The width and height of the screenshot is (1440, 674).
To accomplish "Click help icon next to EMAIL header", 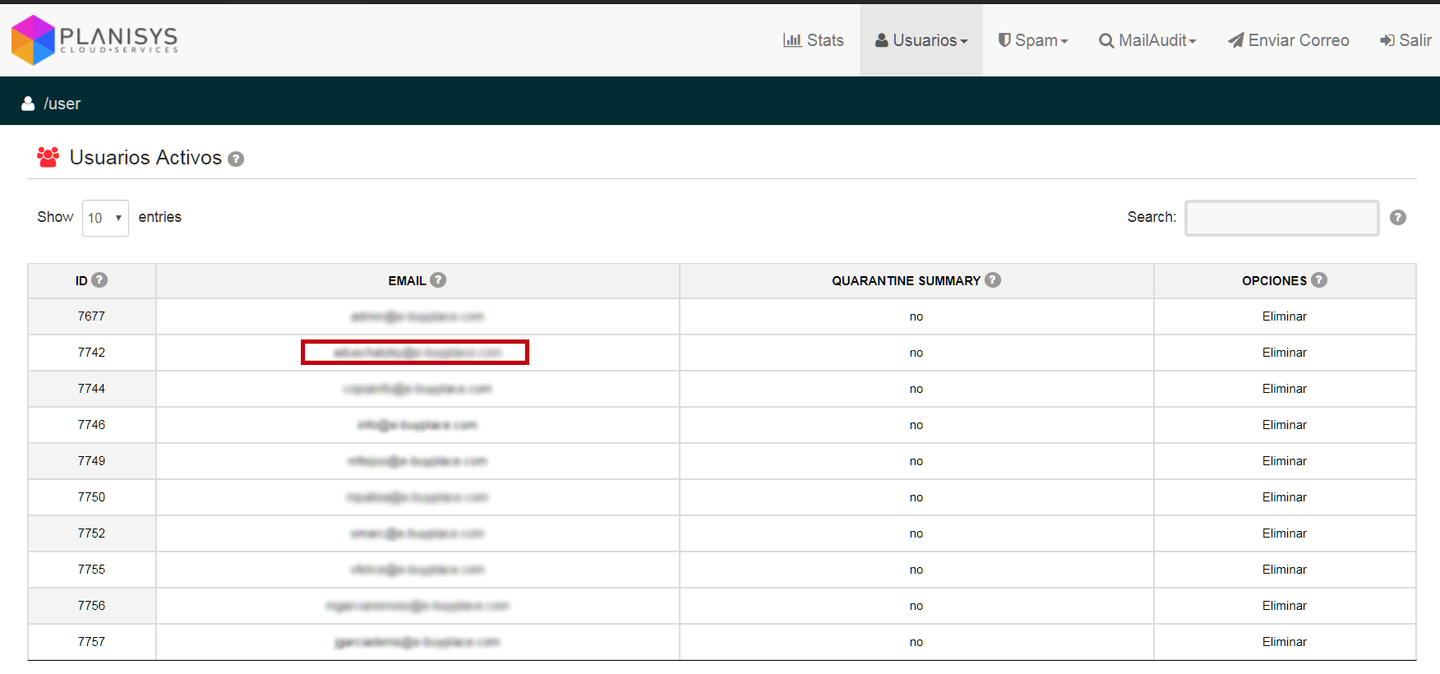I will pyautogui.click(x=438, y=280).
